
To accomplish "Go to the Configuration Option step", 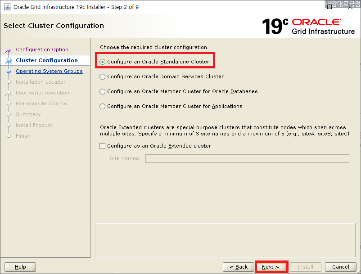I will point(42,49).
